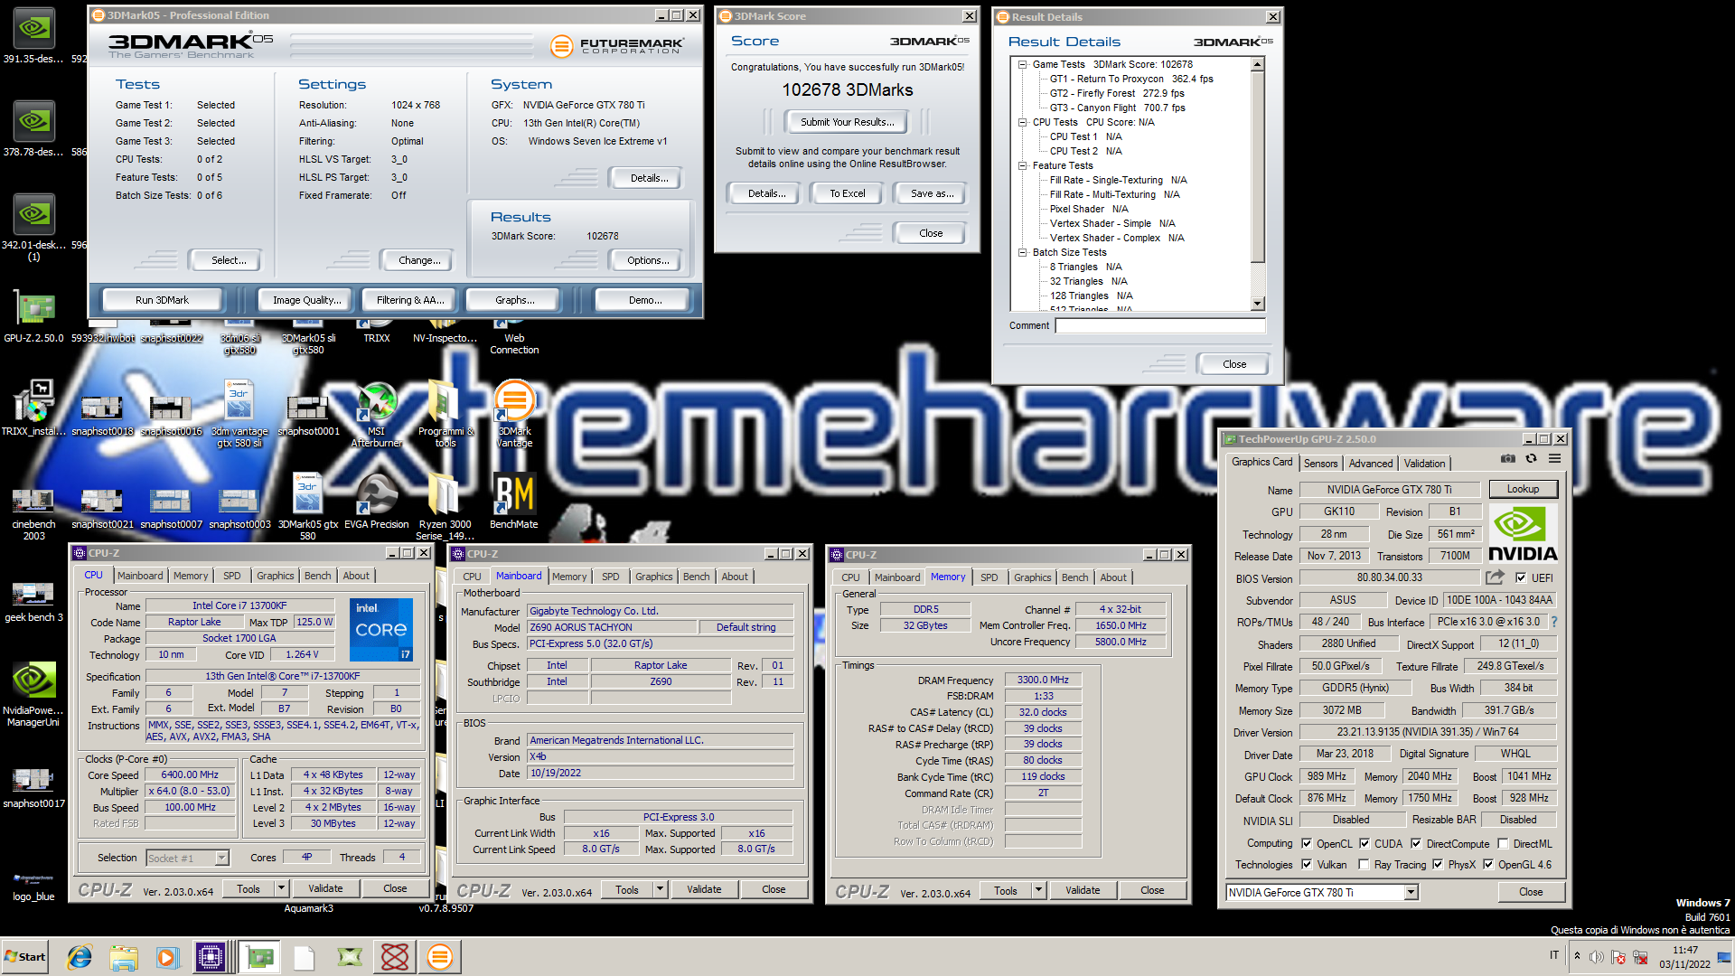Click Result Details scrollbar down arrow
This screenshot has width=1735, height=976.
(1257, 304)
